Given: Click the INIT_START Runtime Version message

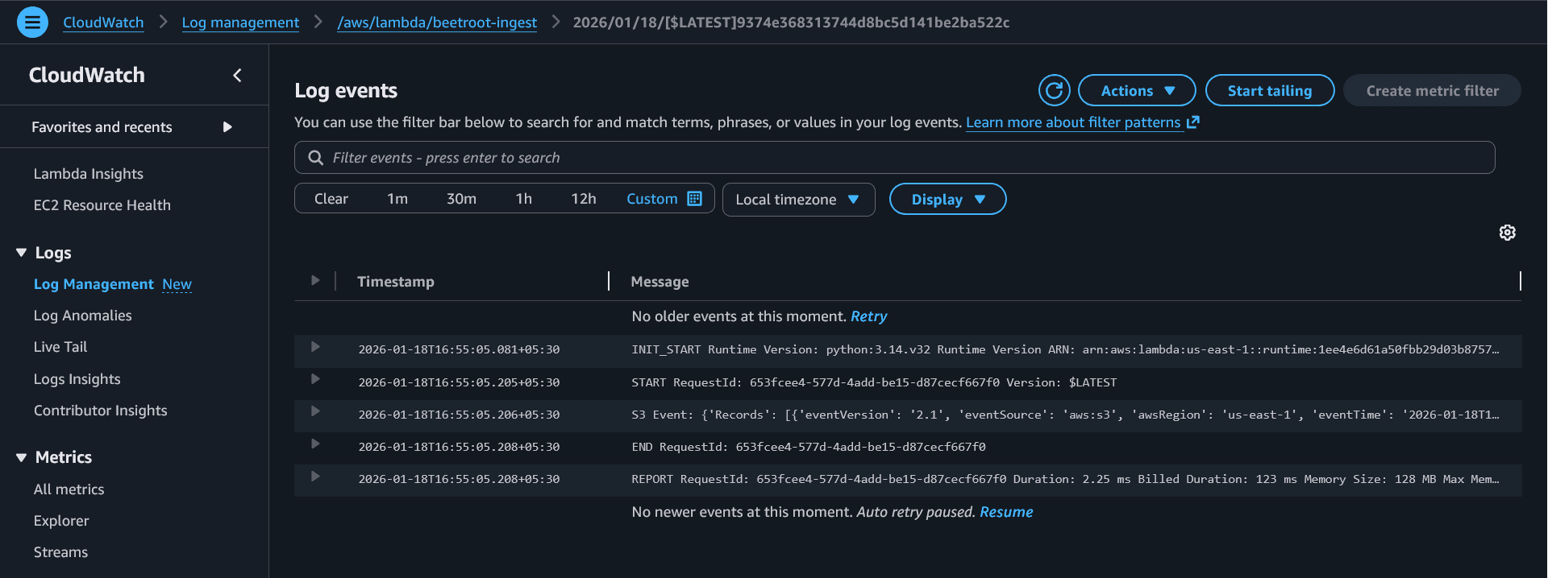Looking at the screenshot, I should pyautogui.click(x=1065, y=349).
